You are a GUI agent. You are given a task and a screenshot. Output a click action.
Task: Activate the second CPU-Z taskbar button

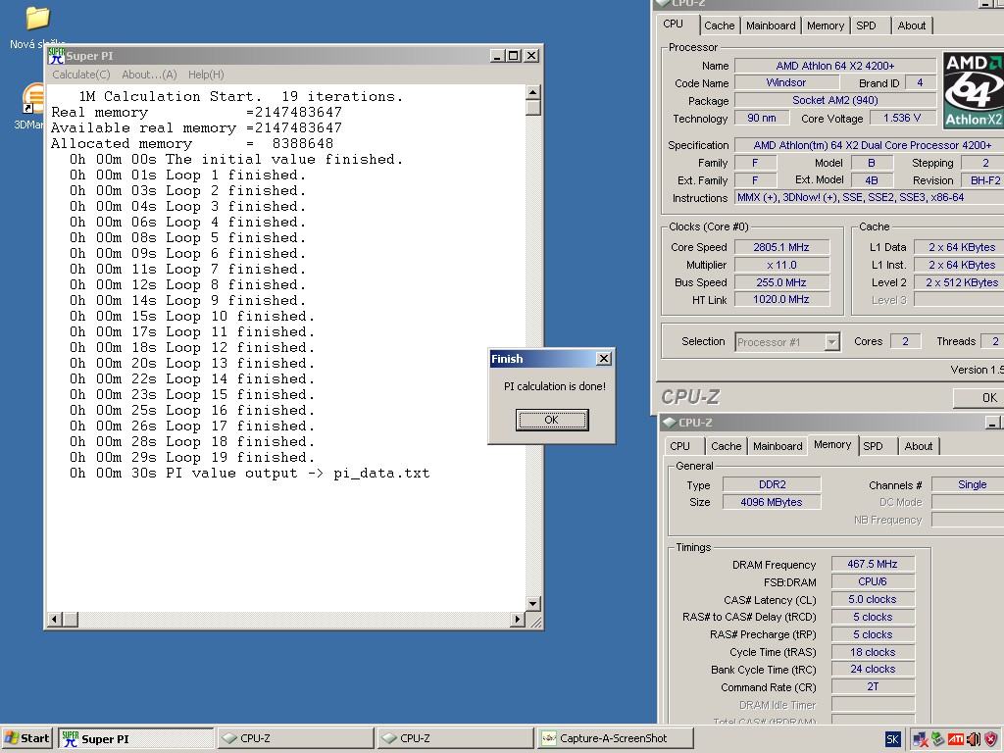pos(455,738)
